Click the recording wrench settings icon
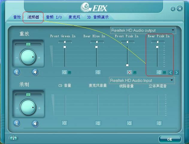The image size is (189, 144). tap(17, 123)
